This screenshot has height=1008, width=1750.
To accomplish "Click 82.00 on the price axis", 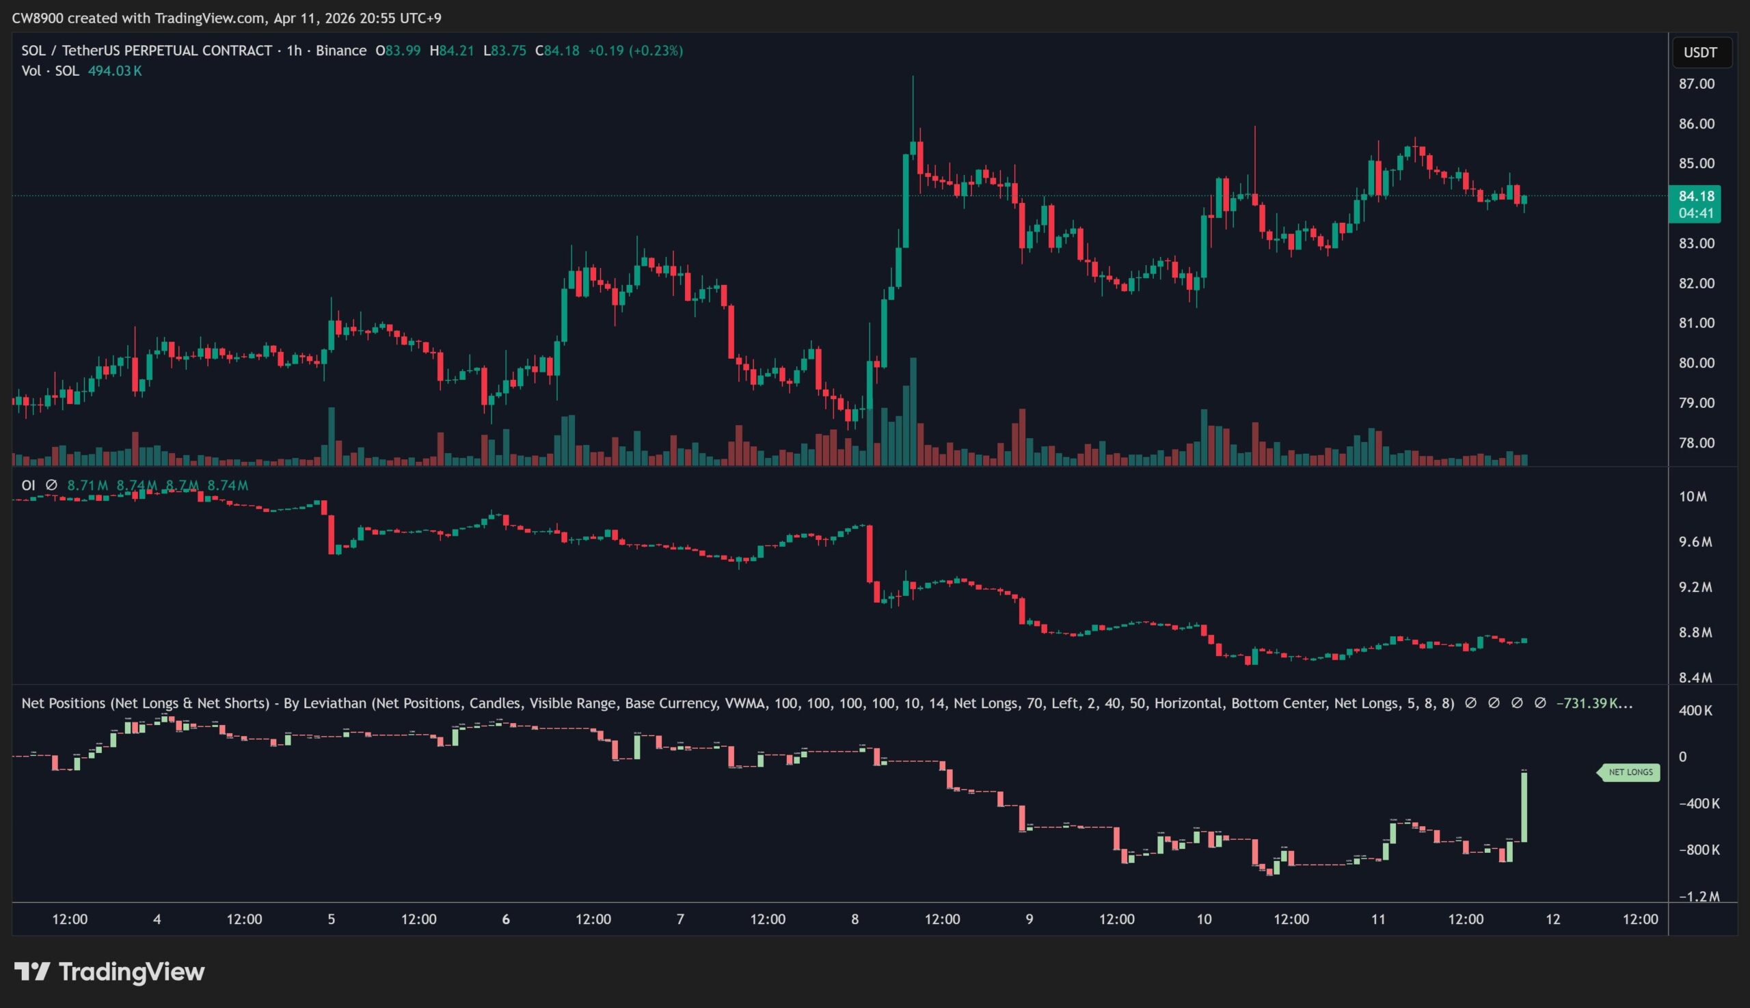I will coord(1696,283).
